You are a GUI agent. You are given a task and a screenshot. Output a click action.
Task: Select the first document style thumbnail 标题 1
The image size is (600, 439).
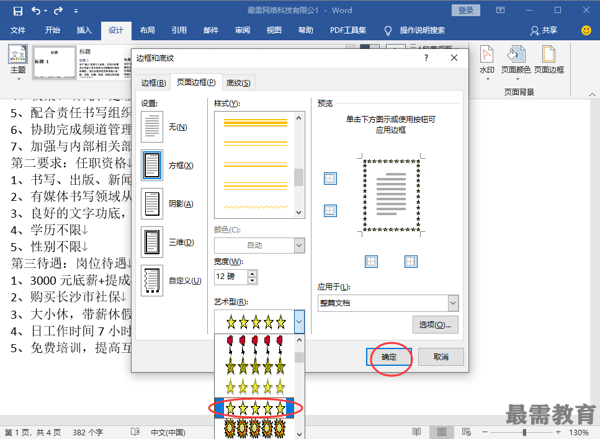tap(55, 63)
